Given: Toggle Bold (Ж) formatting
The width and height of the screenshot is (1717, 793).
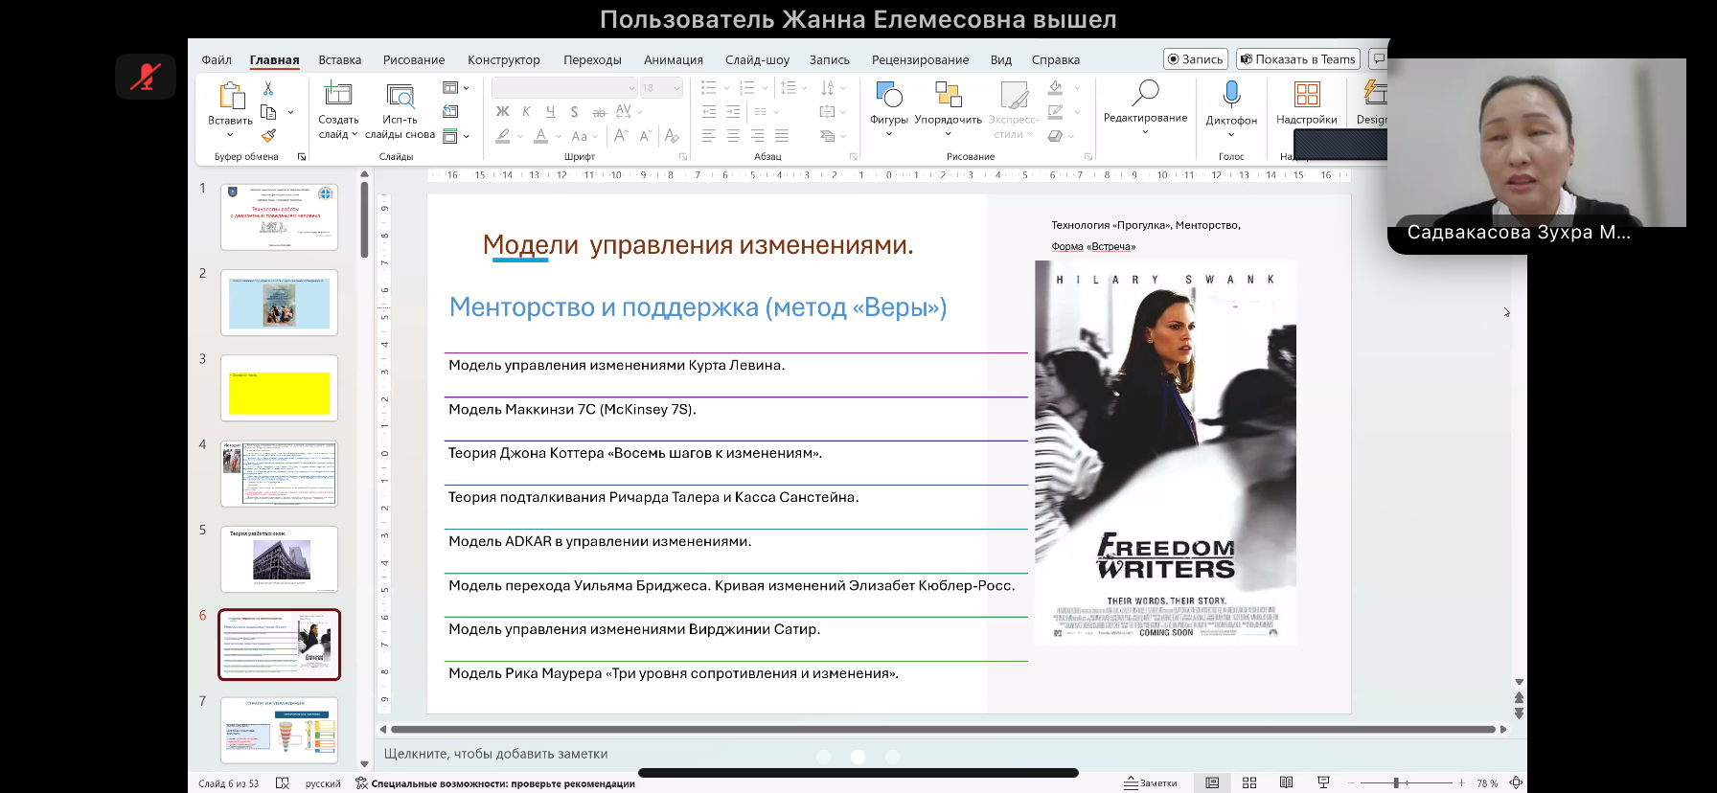Looking at the screenshot, I should (502, 112).
